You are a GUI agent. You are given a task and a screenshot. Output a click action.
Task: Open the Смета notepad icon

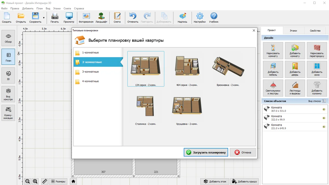tap(117, 17)
